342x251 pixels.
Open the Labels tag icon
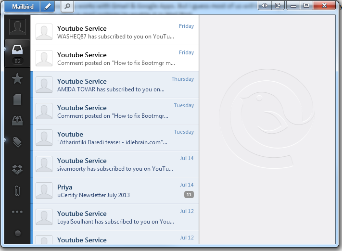17,142
